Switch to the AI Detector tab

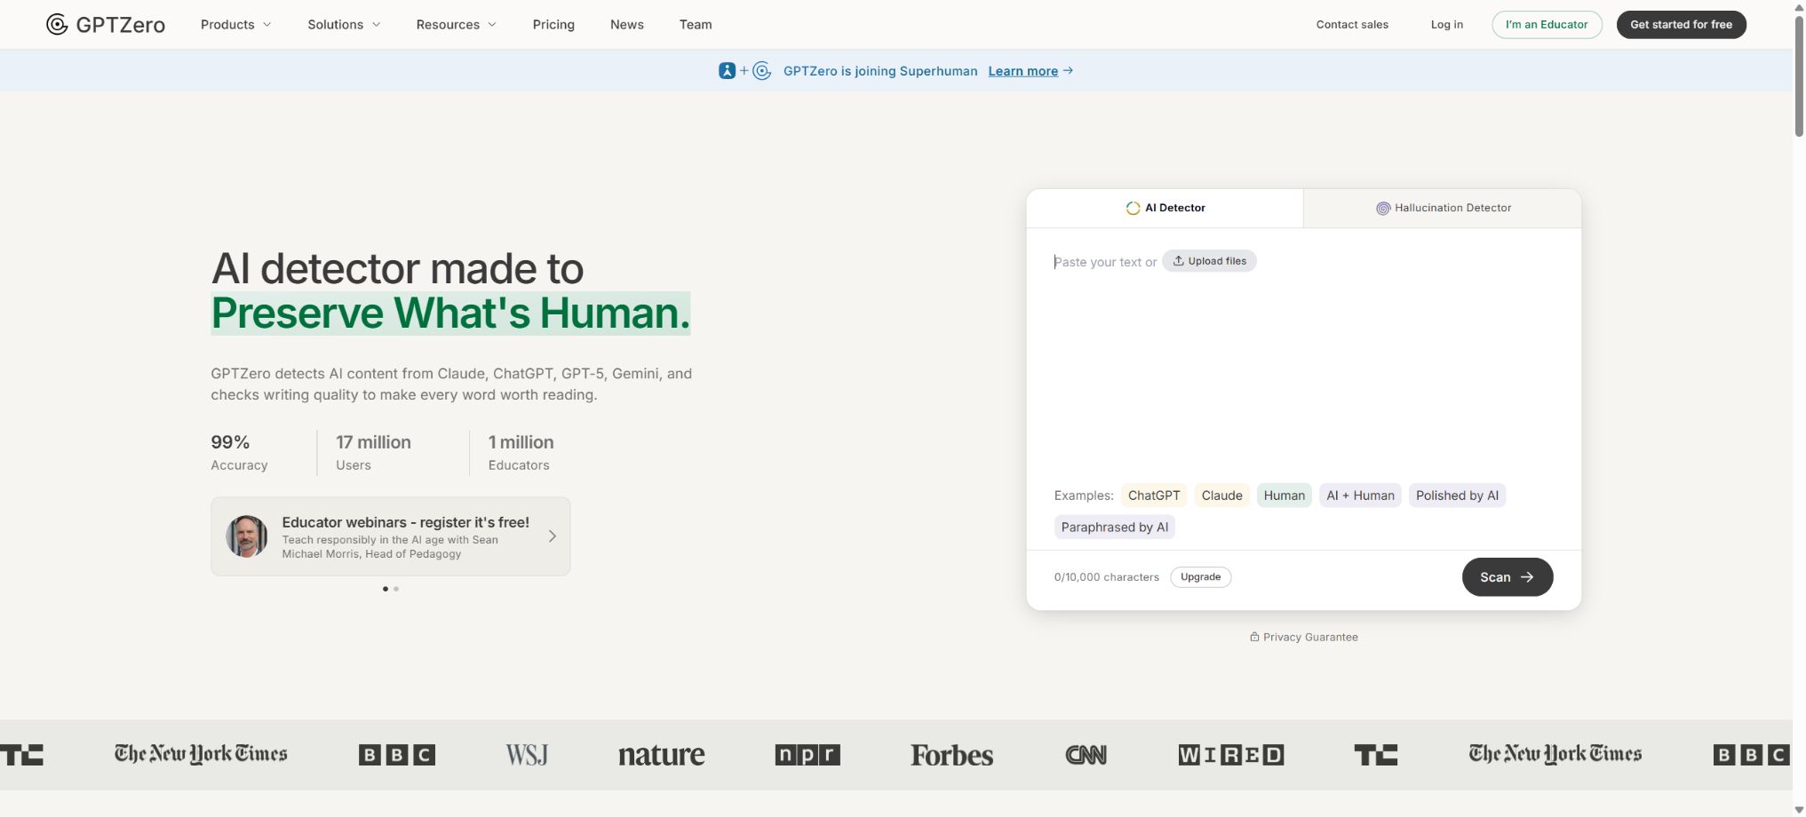point(1166,208)
